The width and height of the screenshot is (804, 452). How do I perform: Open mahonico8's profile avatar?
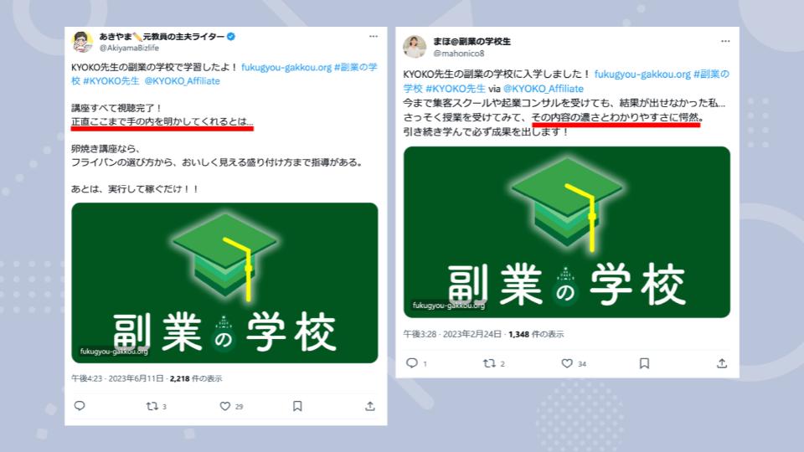coord(415,47)
